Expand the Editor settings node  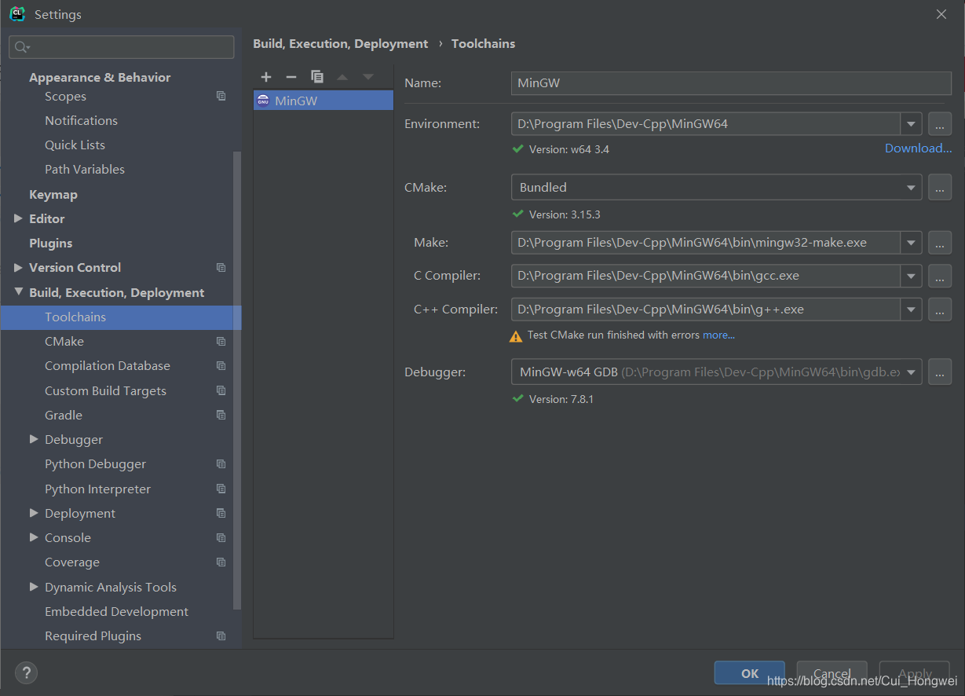[x=18, y=218]
